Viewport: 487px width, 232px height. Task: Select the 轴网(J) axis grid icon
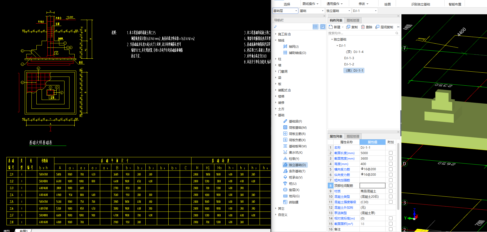tap(285, 46)
